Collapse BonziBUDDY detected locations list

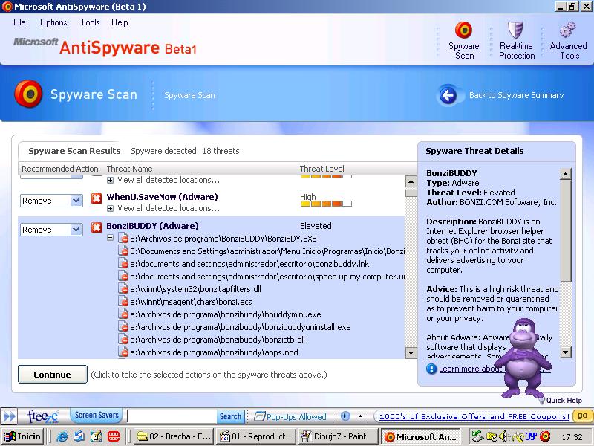coord(110,238)
